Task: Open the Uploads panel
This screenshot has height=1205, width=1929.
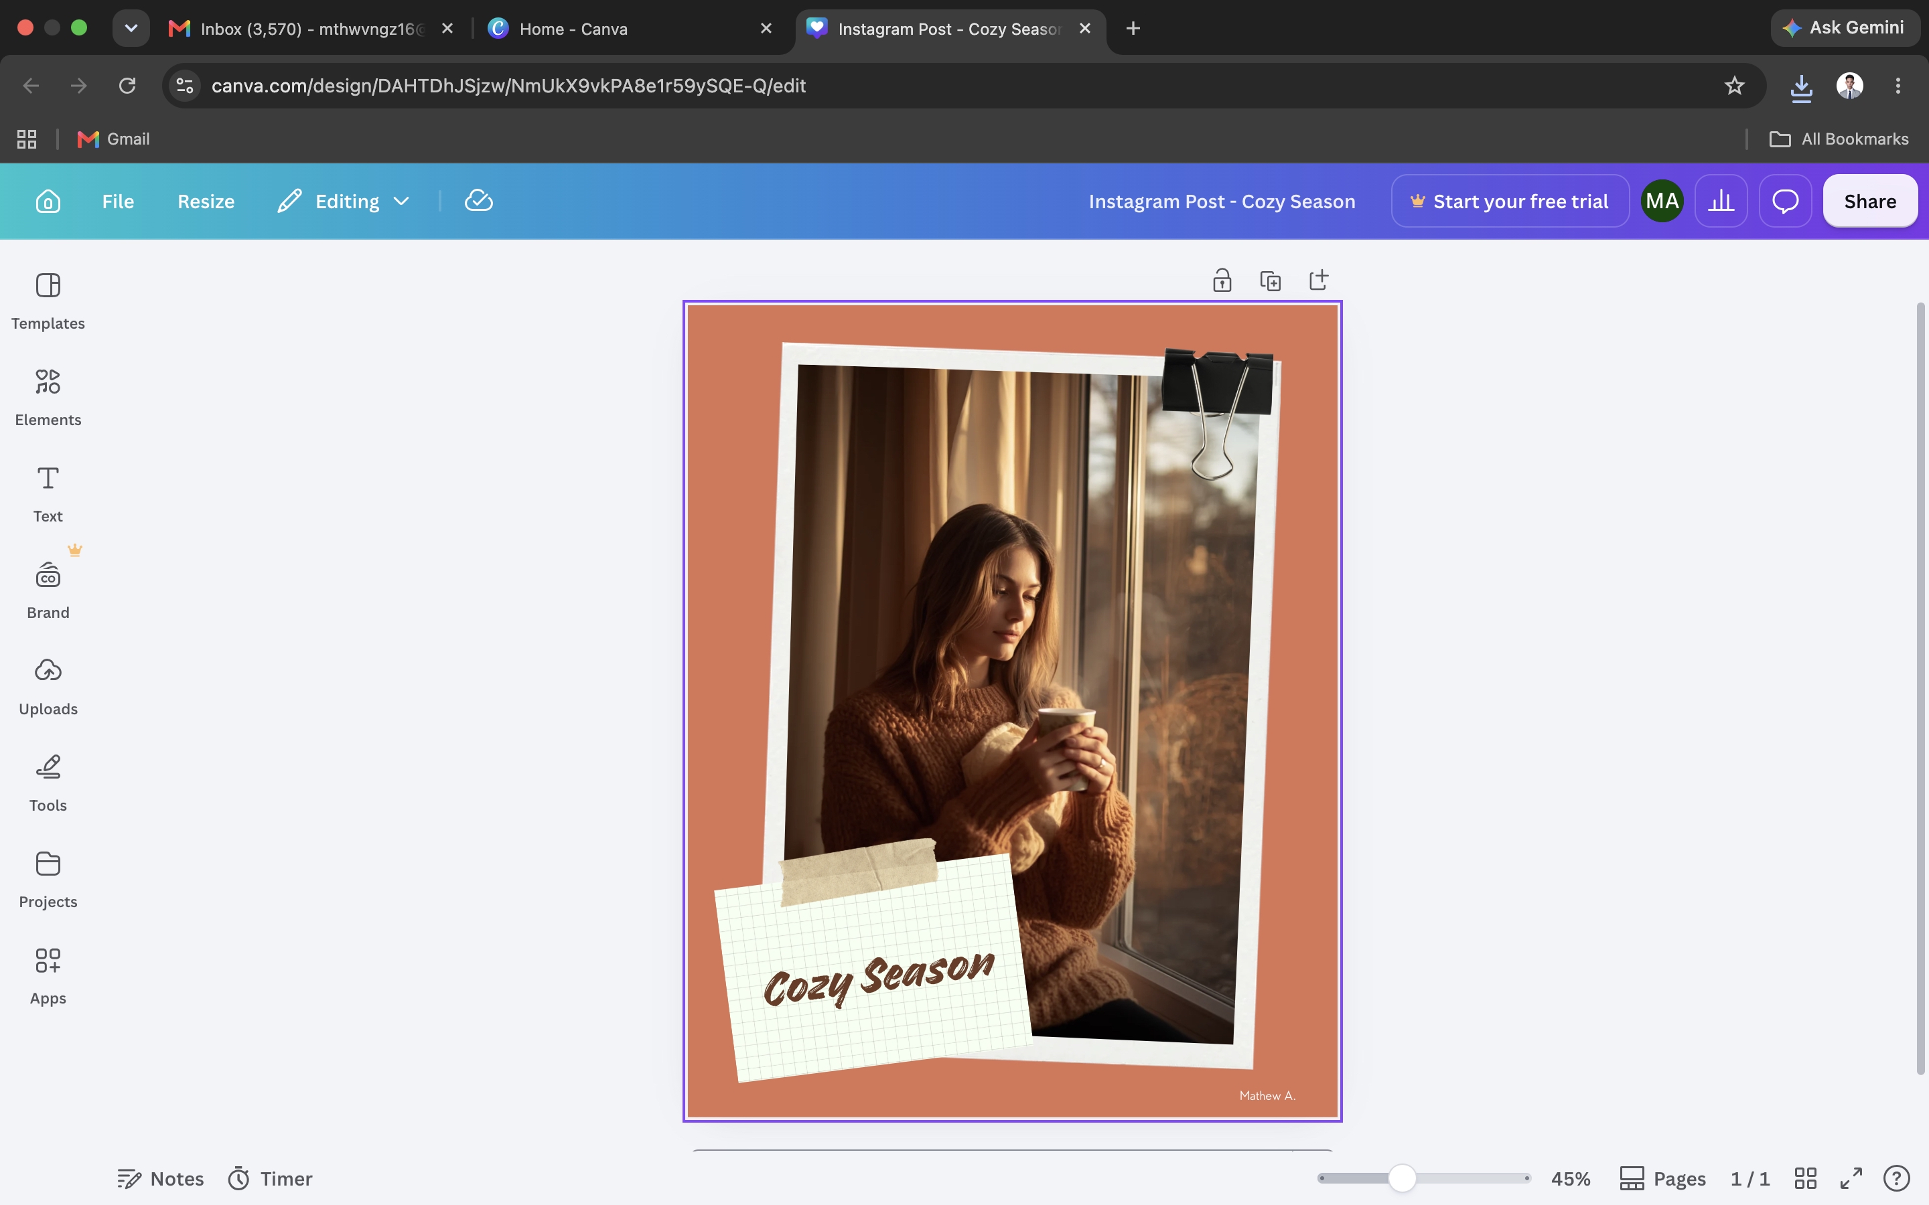Action: click(48, 687)
